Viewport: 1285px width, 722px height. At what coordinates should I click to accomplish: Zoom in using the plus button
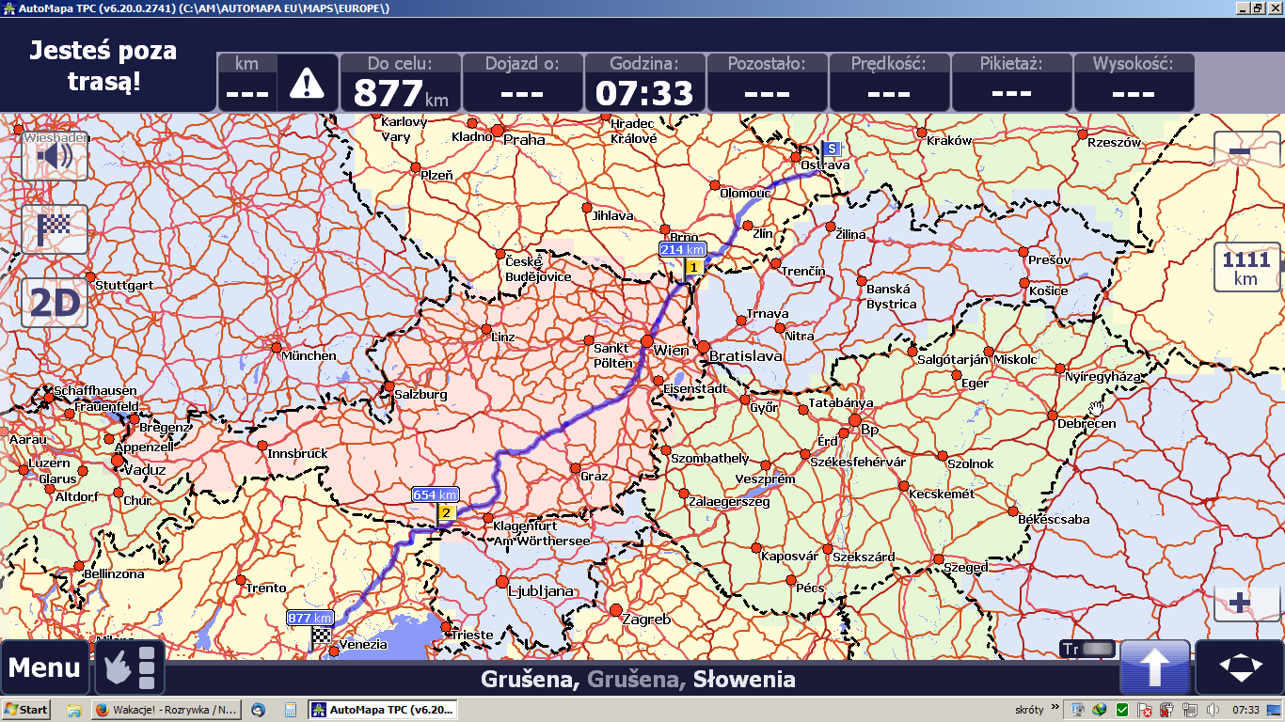[x=1240, y=603]
